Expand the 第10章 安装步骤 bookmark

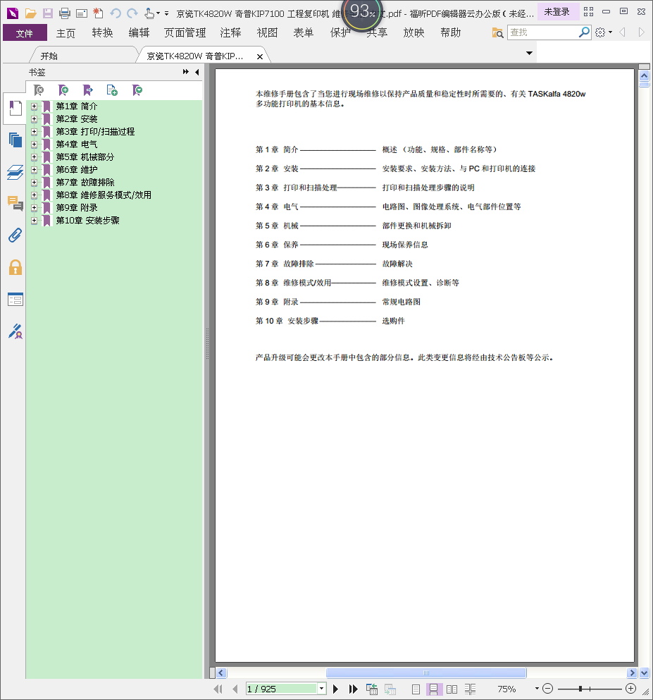click(34, 221)
